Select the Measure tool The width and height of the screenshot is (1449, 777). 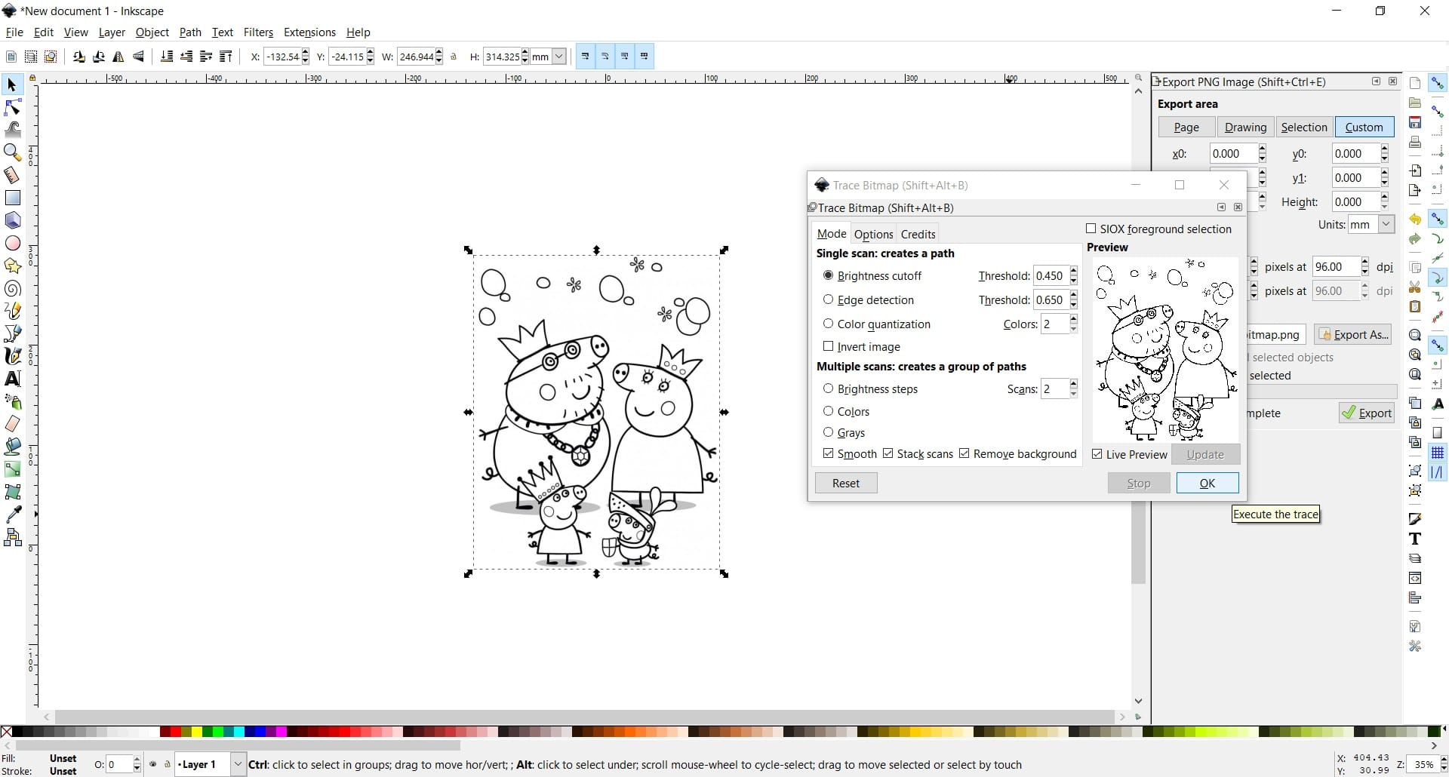(12, 175)
